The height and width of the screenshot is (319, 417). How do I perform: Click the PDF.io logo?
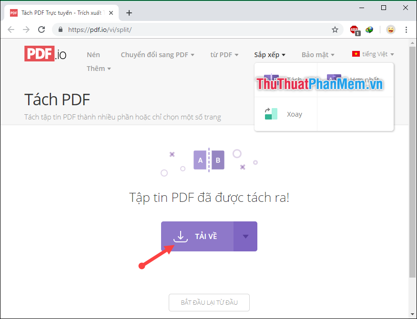point(45,54)
